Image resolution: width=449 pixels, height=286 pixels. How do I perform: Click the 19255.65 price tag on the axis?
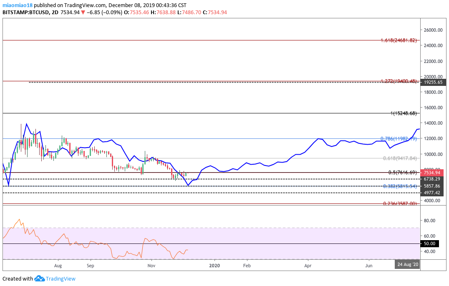pos(433,82)
